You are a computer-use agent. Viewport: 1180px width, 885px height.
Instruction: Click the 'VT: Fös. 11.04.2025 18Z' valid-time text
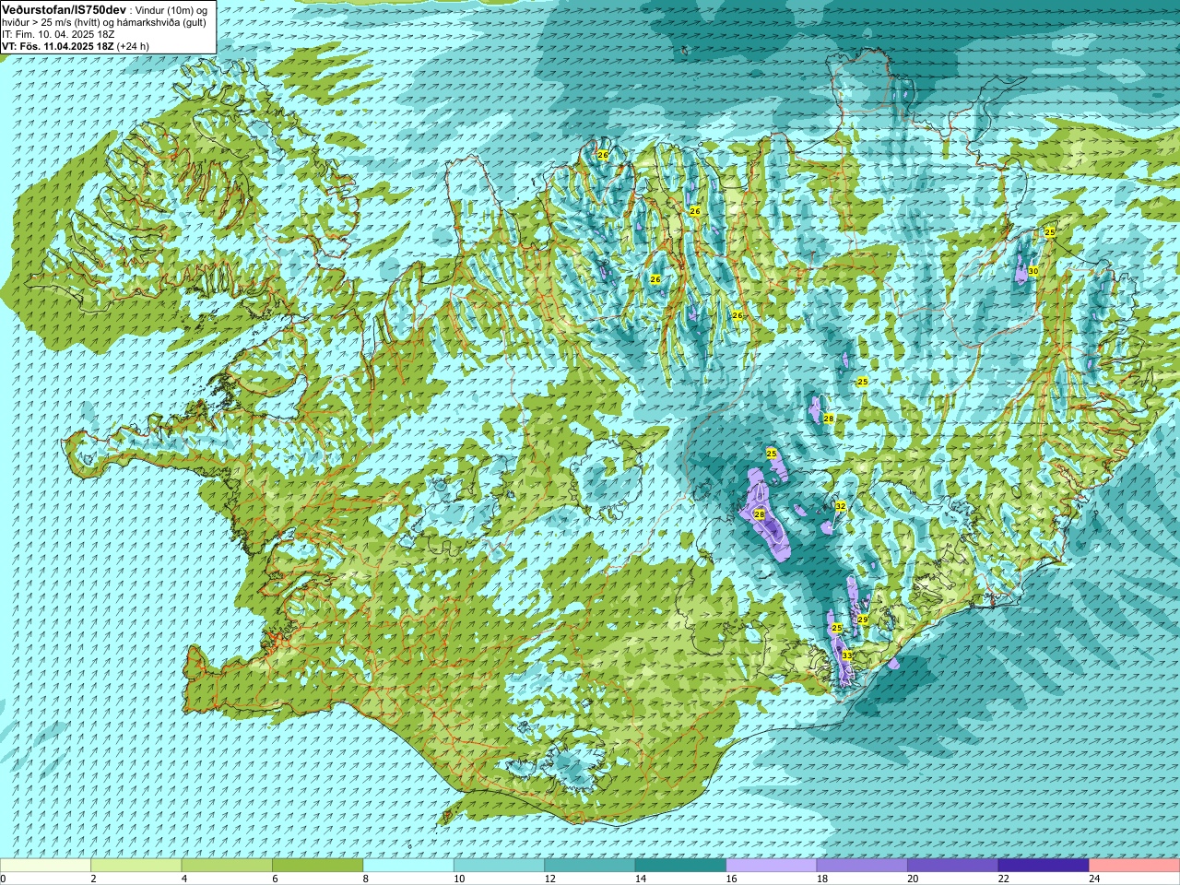(x=58, y=46)
